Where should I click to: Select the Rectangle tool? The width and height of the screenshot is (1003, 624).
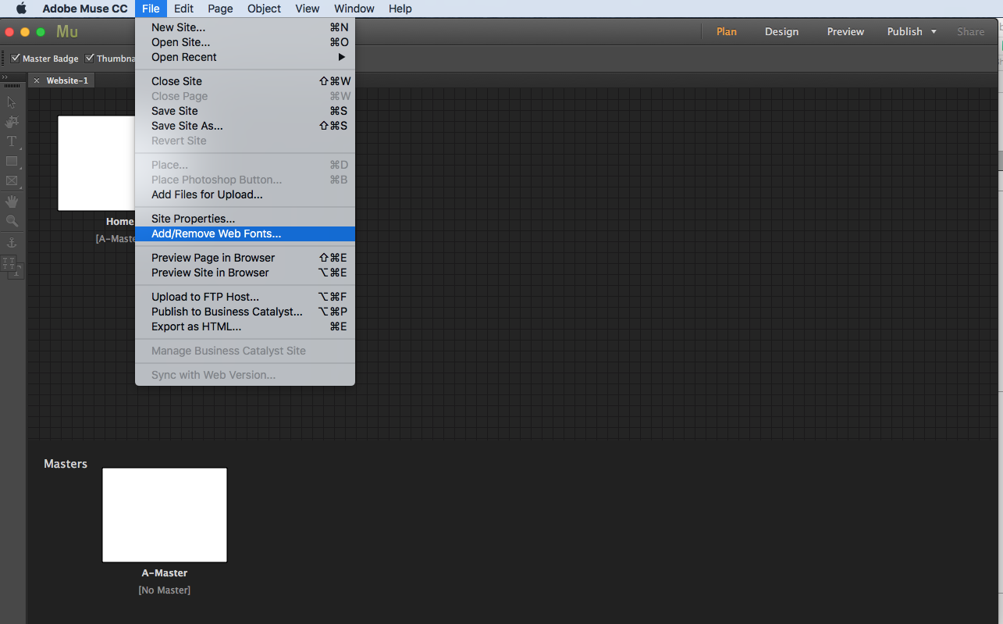[12, 162]
